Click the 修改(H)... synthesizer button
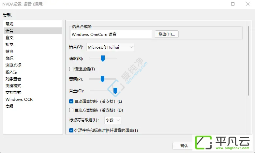The width and height of the screenshot is (255, 153). [x=167, y=34]
